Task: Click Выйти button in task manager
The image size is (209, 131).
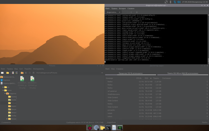Action: [x=205, y=122]
